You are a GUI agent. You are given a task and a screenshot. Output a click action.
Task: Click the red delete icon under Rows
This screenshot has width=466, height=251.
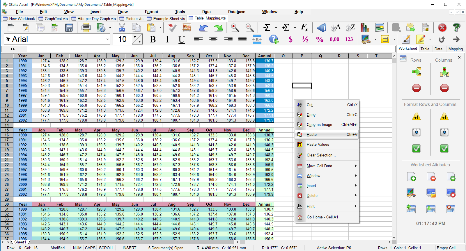tap(417, 88)
